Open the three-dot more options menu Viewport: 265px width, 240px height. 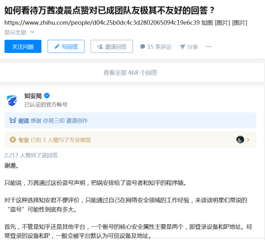[x=209, y=47]
